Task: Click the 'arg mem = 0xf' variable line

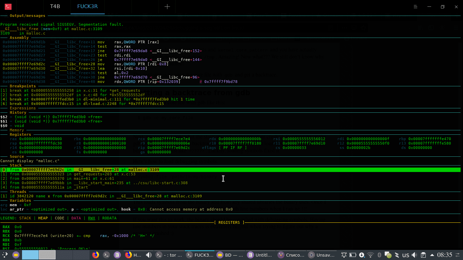Action: tap(16, 205)
